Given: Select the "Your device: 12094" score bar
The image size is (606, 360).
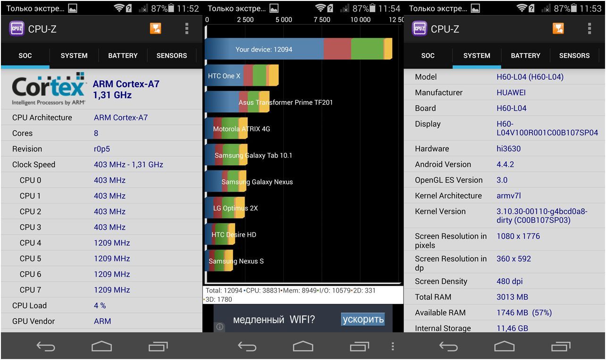Looking at the screenshot, I should [x=298, y=49].
